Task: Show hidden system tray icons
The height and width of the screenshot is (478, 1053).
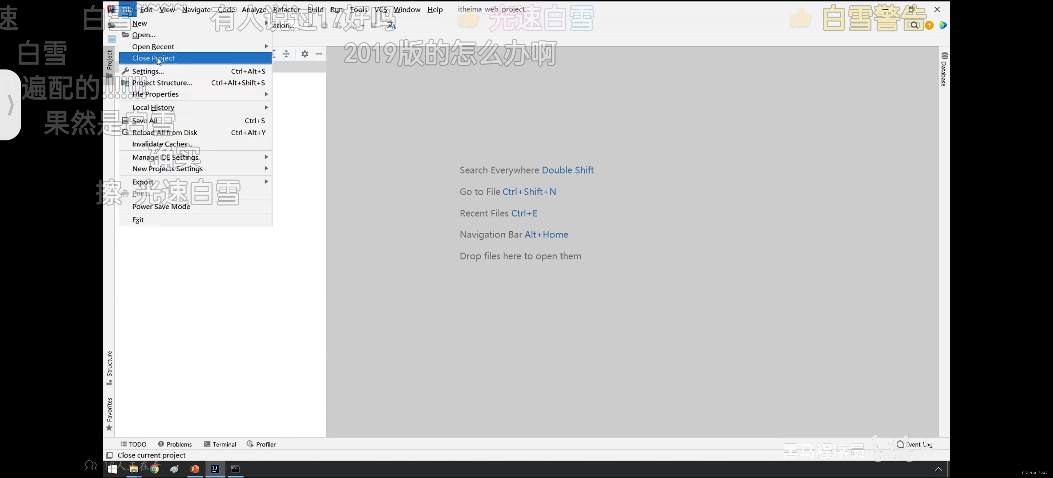Action: click(938, 469)
